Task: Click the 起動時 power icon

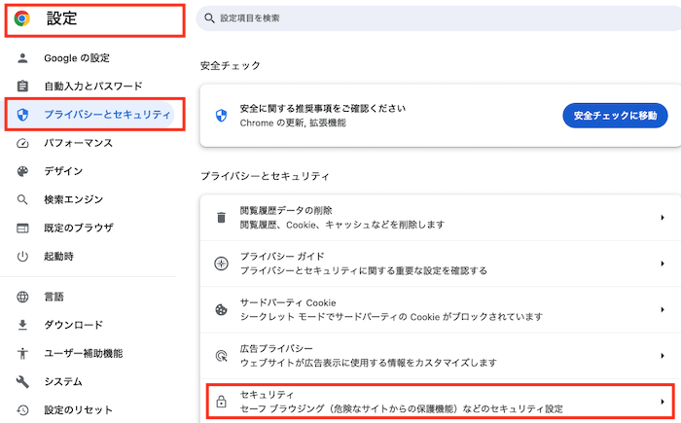Action: (x=23, y=257)
